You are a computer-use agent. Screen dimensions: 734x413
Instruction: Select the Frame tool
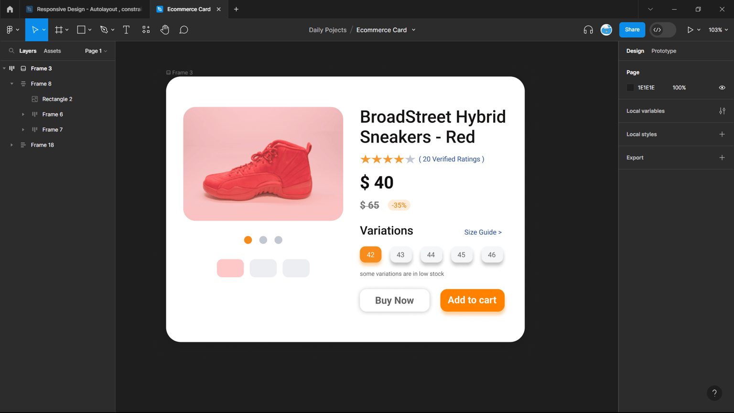tap(59, 30)
